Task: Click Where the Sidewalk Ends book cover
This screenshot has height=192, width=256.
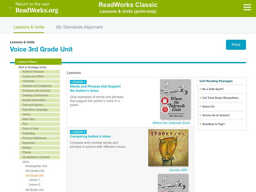Action: click(175, 99)
